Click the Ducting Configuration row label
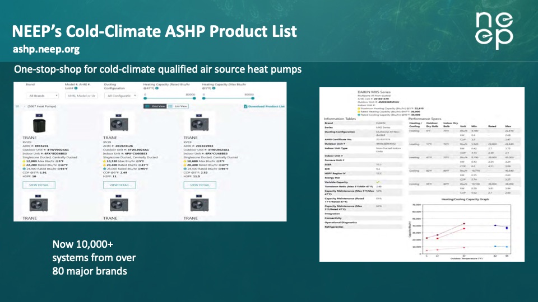Screen dimensions: 538x302 [x=340, y=132]
